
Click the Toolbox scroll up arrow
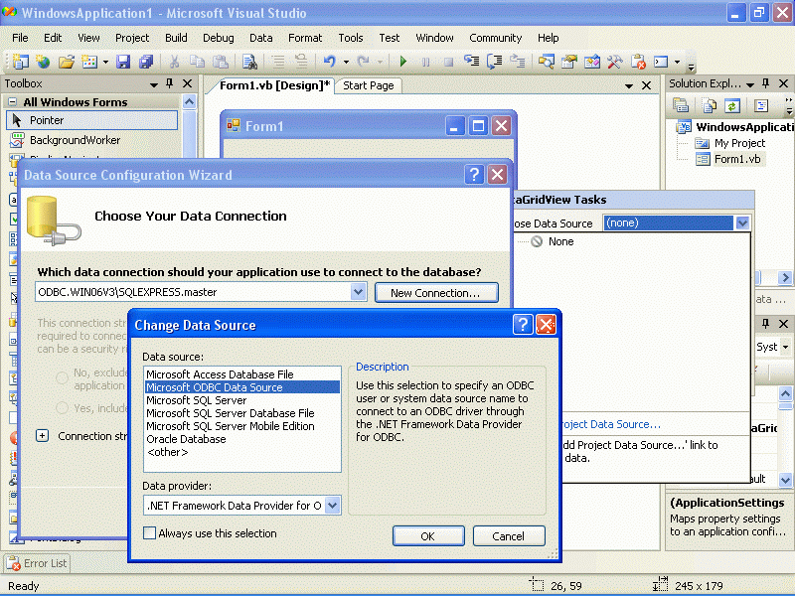pyautogui.click(x=189, y=102)
